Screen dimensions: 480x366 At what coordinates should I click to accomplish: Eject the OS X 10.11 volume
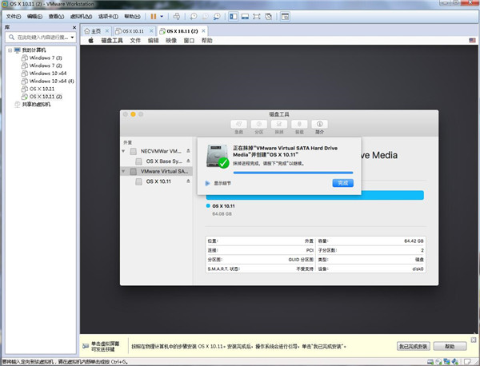[188, 181]
